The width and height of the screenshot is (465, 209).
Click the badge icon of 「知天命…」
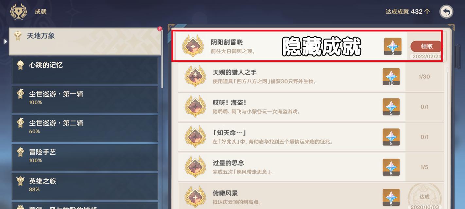pyautogui.click(x=195, y=137)
